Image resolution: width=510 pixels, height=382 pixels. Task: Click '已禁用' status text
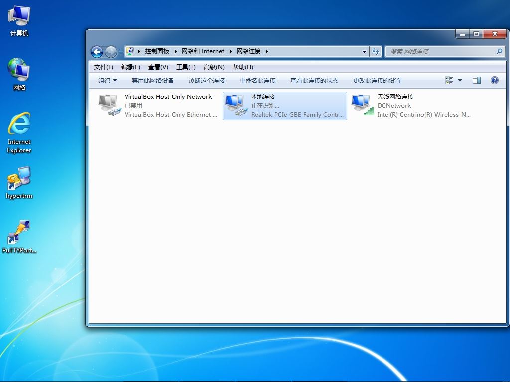(133, 105)
